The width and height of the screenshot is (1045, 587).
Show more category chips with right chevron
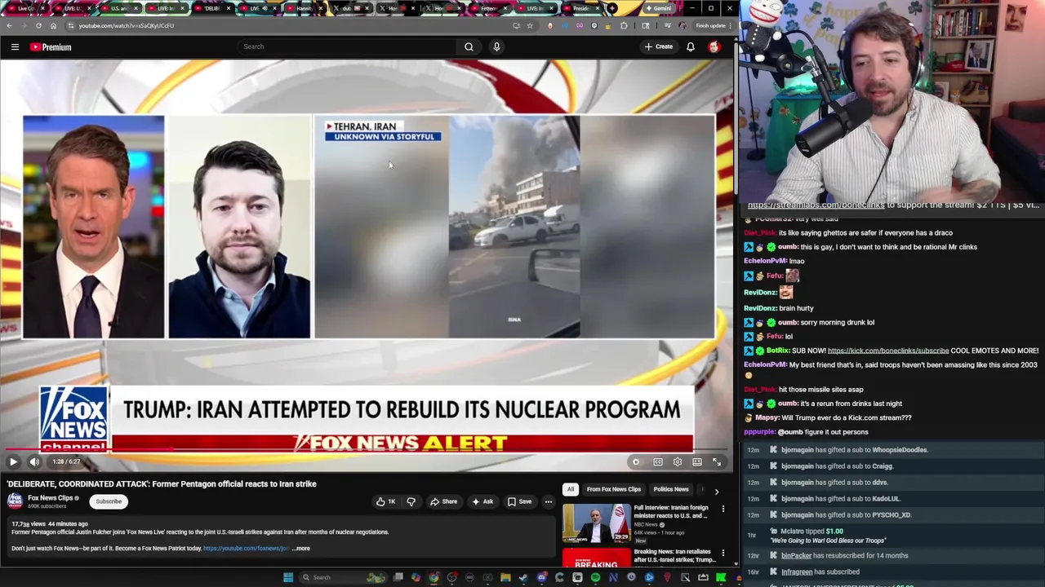tap(716, 491)
